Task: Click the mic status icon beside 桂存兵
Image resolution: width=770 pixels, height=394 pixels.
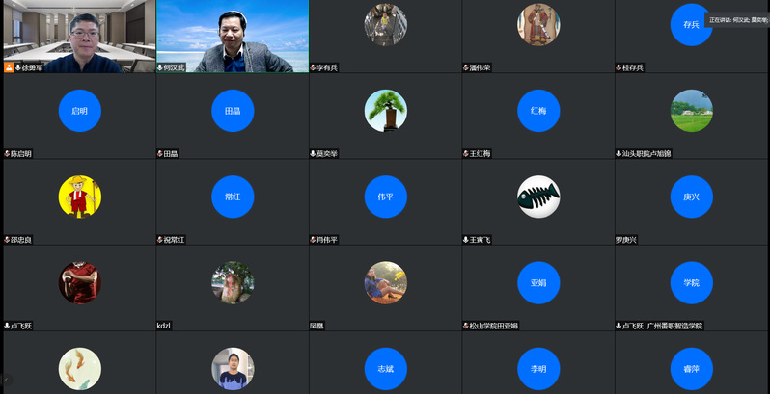Action: coord(619,67)
